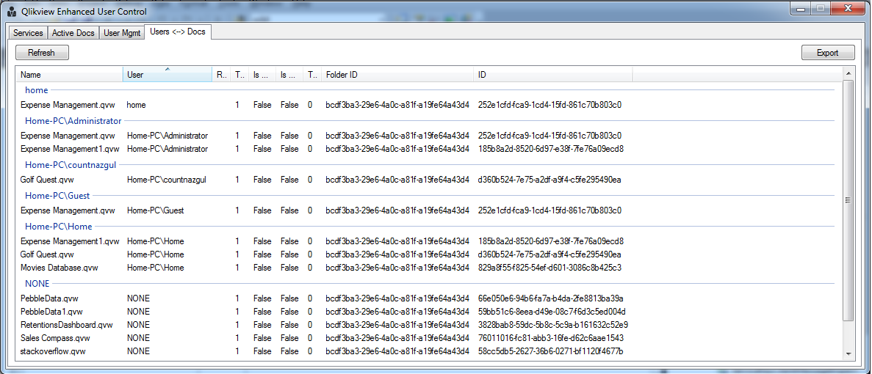Screen dimensions: 872x374
Task: Click ID 58cc5db5-2627-36b6-0271-bf1120f4677b
Action: [x=550, y=351]
